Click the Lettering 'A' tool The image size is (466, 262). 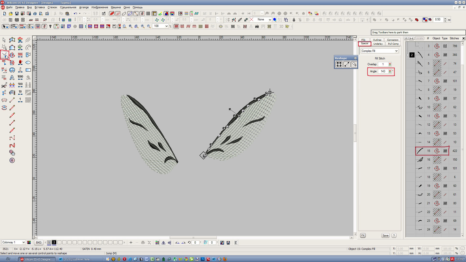tap(12, 78)
